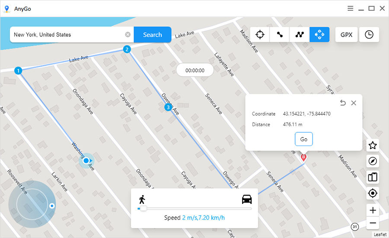The width and height of the screenshot is (389, 238).
Task: Click the Search button
Action: [152, 35]
